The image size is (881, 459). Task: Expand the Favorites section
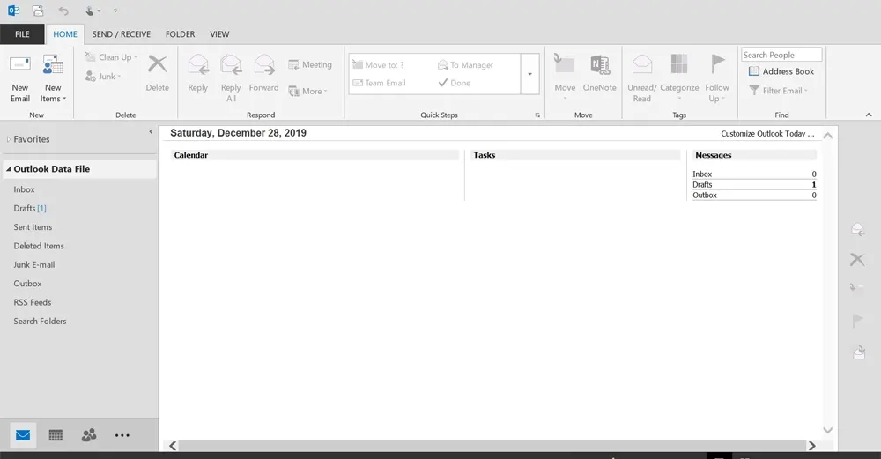click(9, 139)
